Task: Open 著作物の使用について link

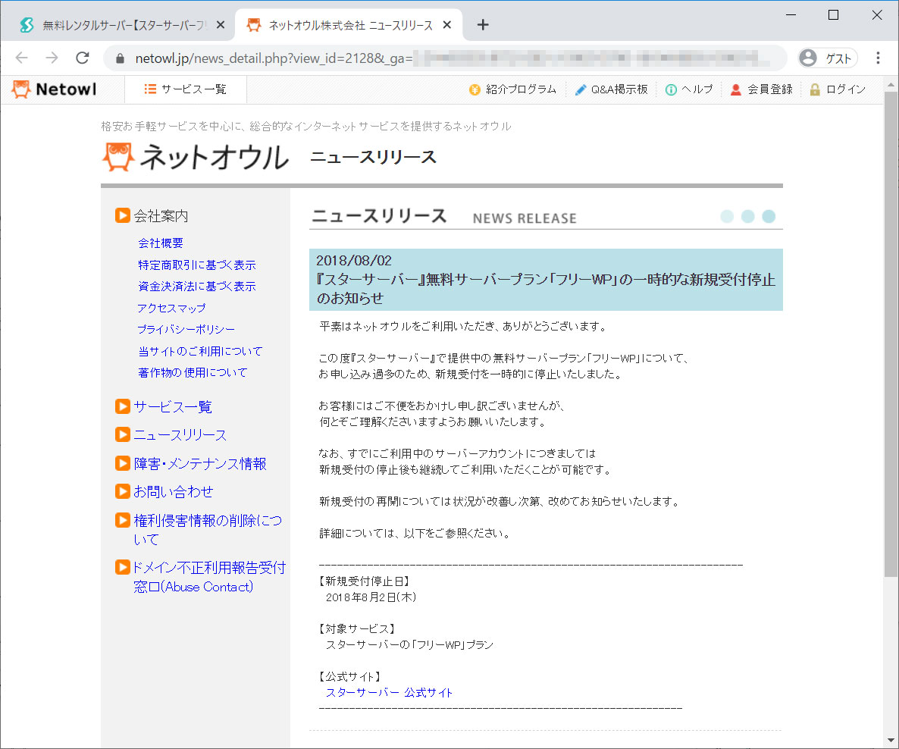Action: coord(193,372)
